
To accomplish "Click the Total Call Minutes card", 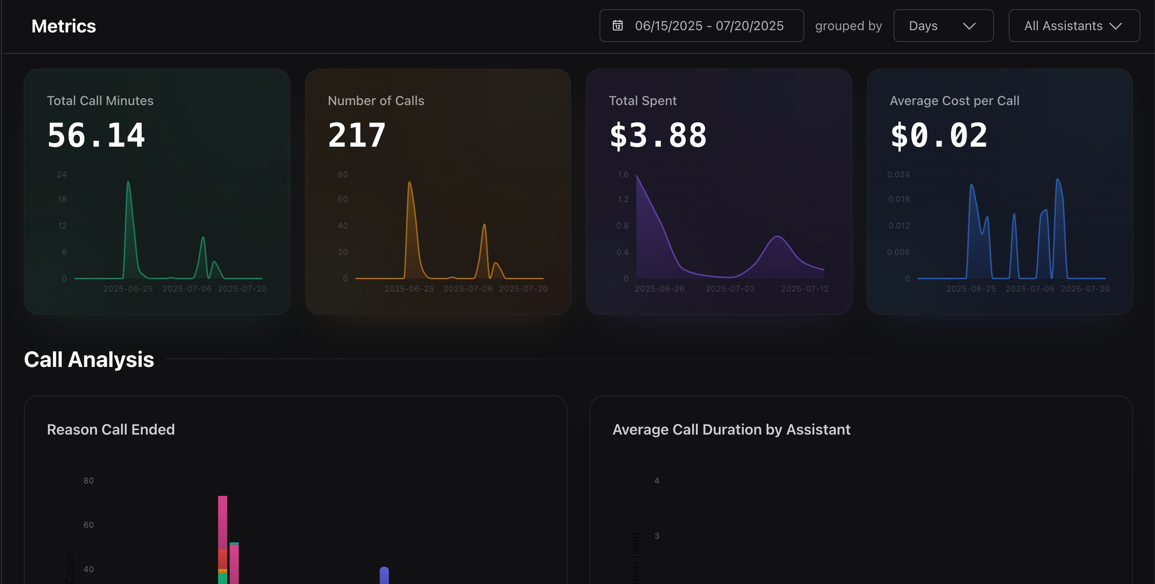I will [x=157, y=191].
